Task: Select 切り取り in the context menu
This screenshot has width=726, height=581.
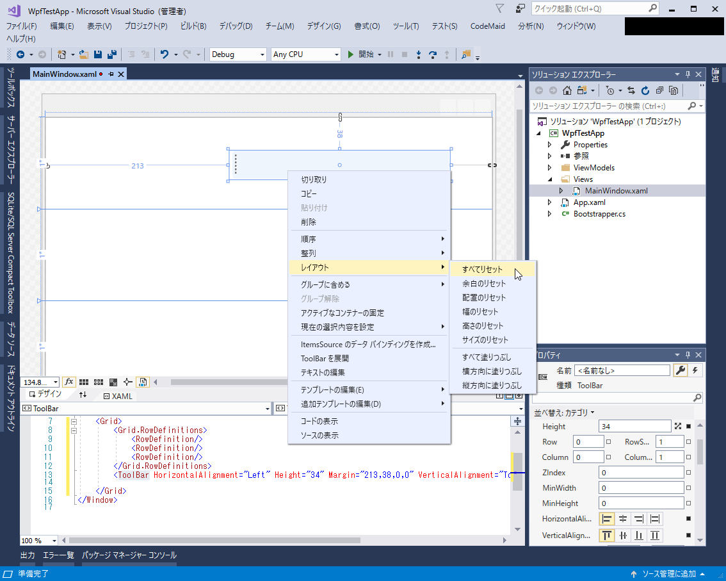Action: click(369, 180)
